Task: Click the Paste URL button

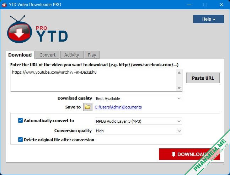Action: coord(203,78)
